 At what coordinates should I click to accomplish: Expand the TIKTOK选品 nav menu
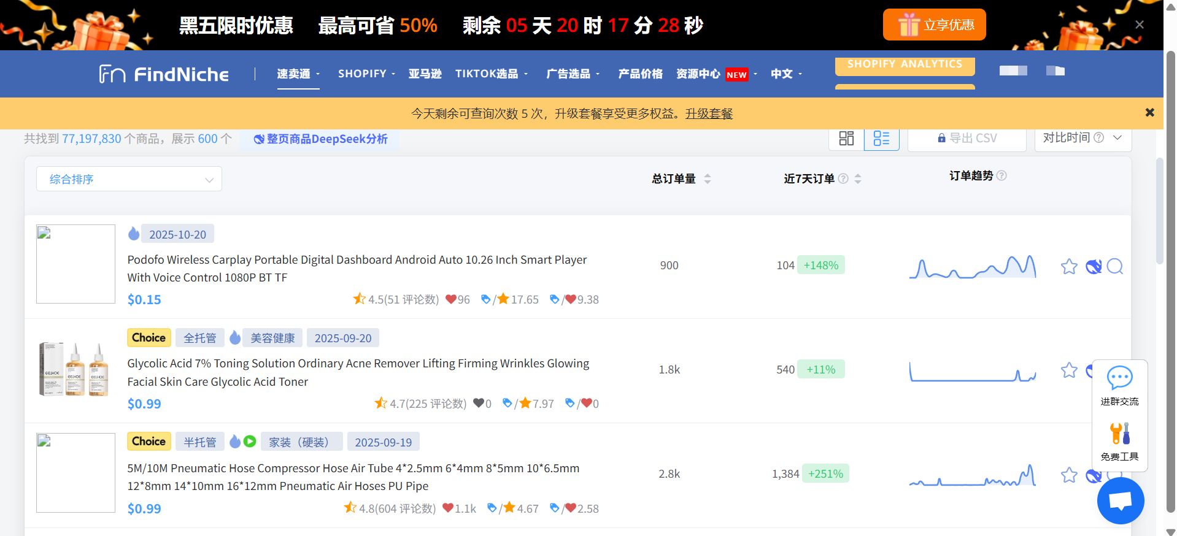click(x=492, y=74)
